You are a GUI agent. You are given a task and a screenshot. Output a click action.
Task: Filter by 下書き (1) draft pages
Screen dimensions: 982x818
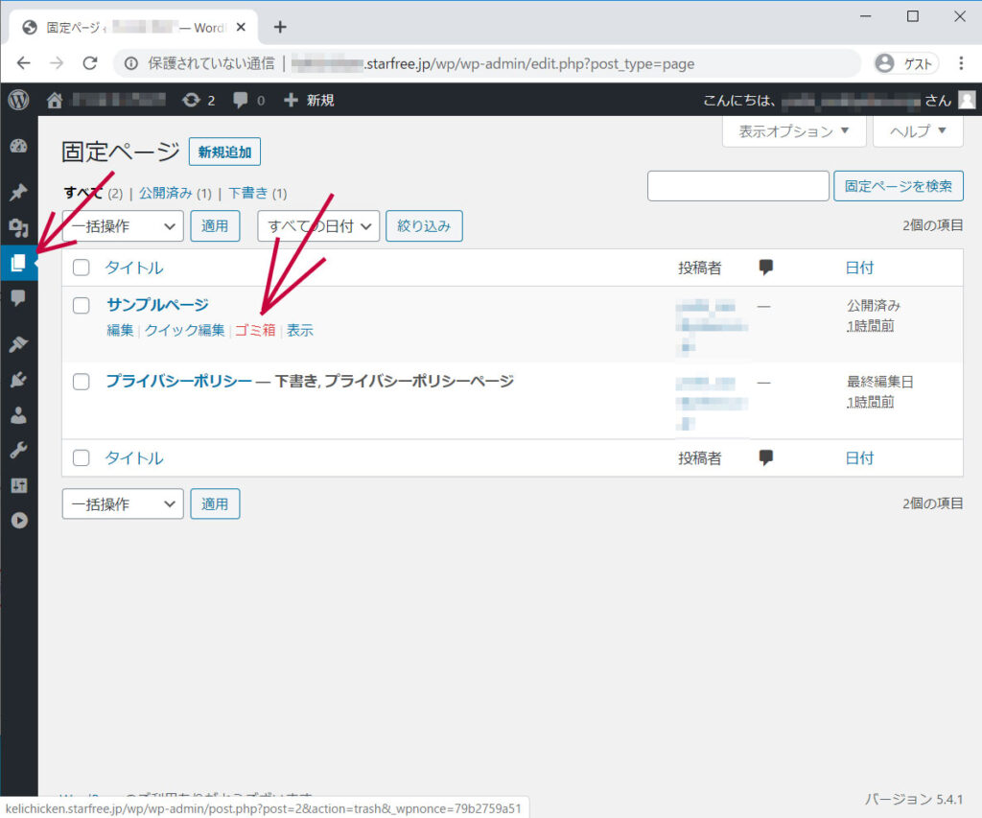257,193
